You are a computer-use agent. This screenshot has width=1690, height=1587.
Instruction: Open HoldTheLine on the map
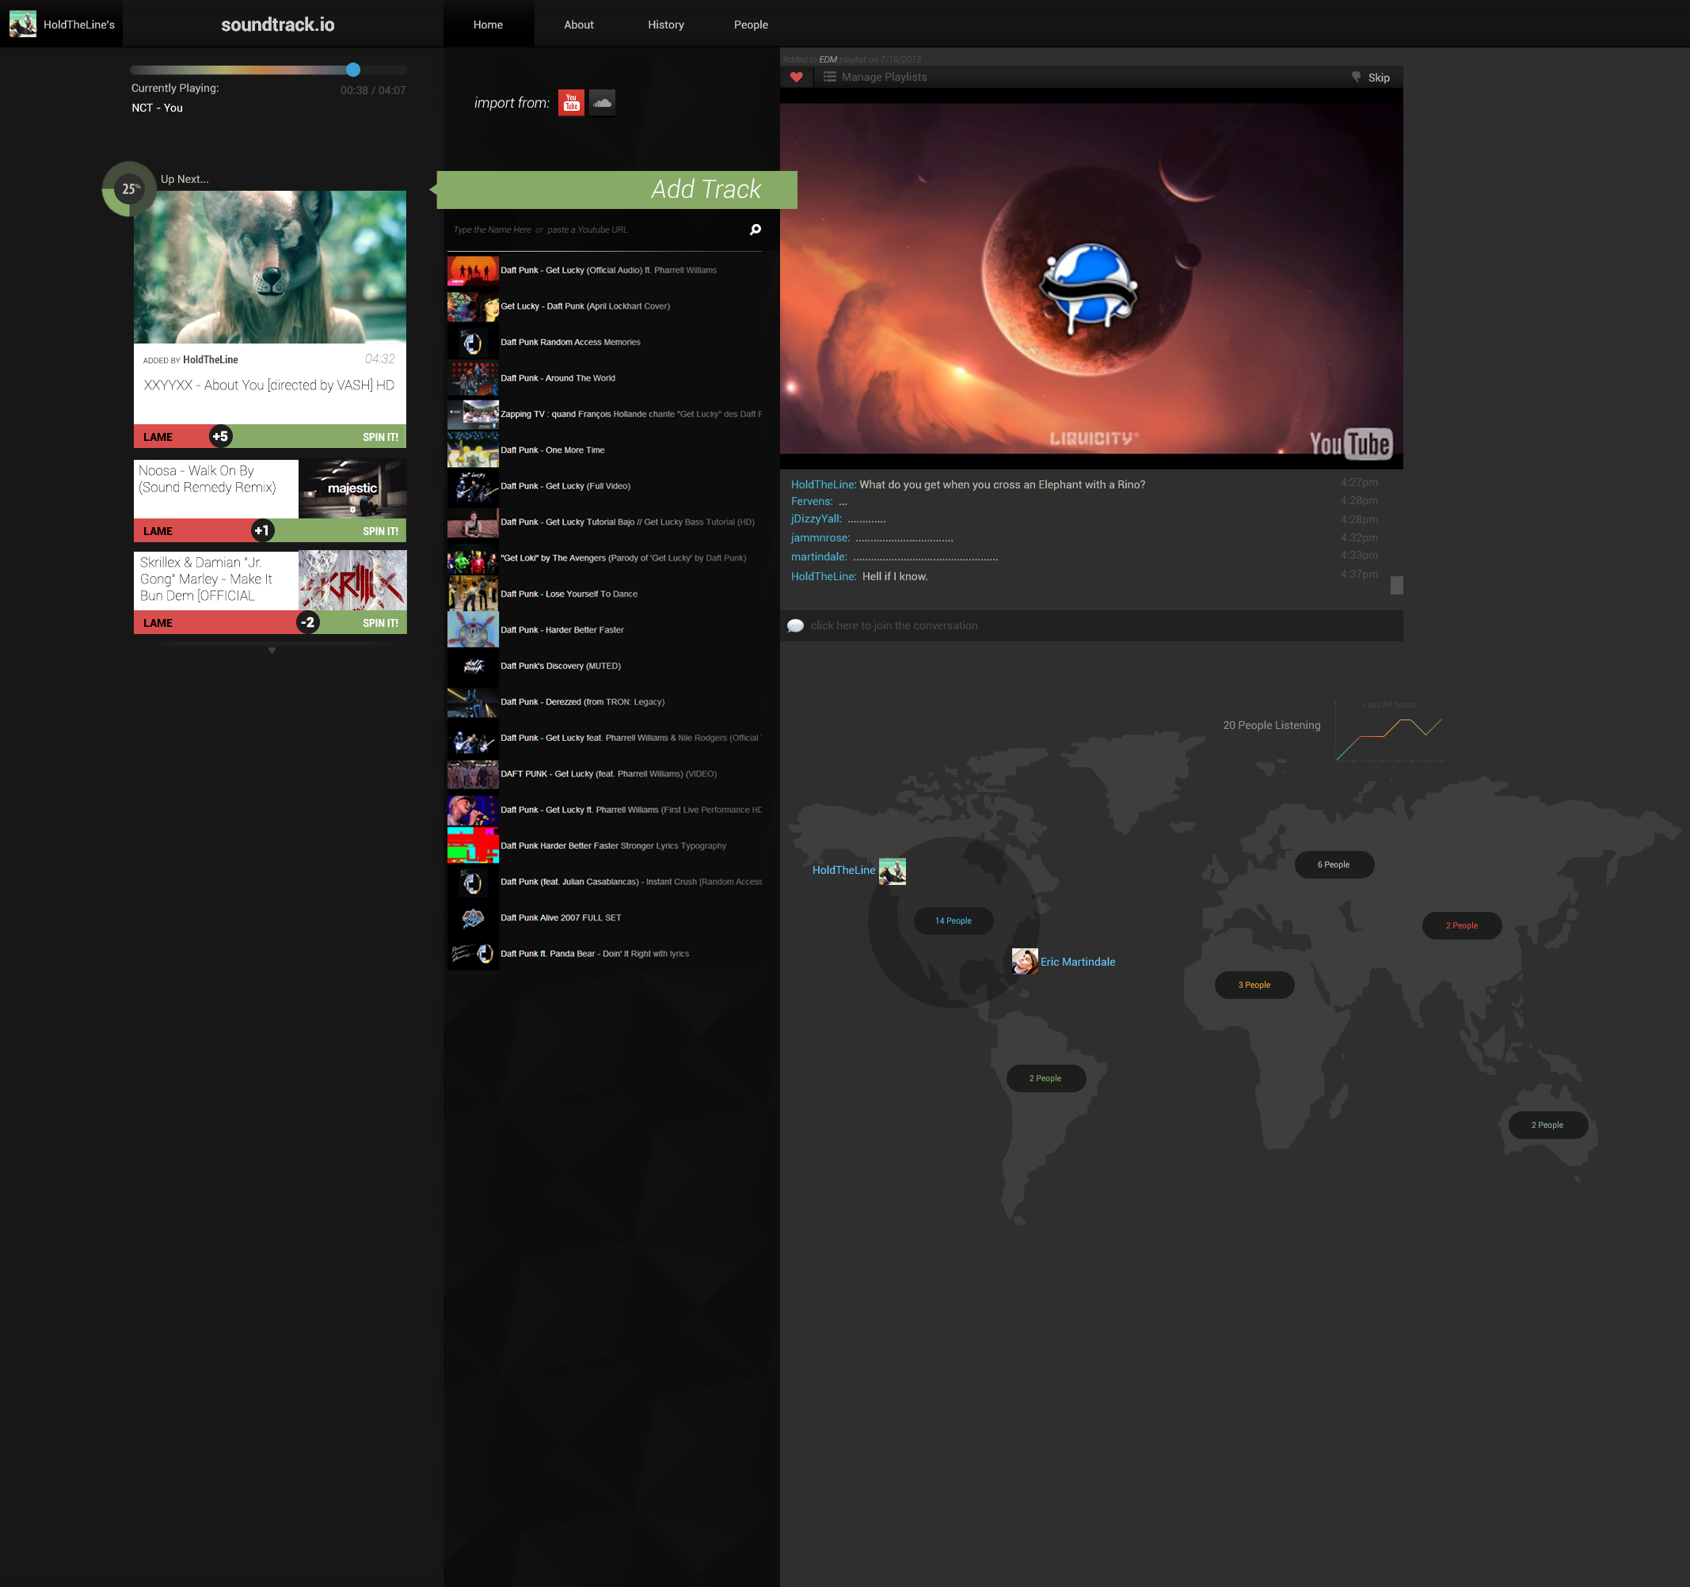coord(843,870)
